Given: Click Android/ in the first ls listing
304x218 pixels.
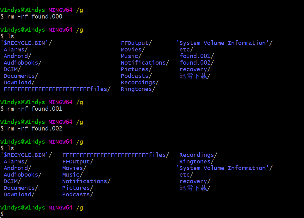Looking at the screenshot, I should (17, 56).
